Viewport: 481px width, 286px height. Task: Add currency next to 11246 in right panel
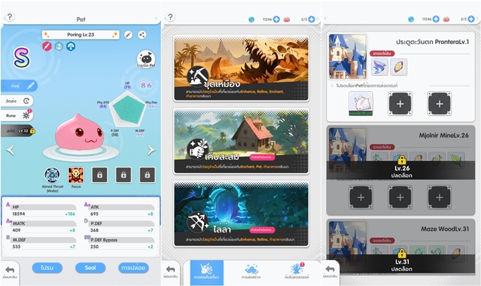pyautogui.click(x=436, y=19)
